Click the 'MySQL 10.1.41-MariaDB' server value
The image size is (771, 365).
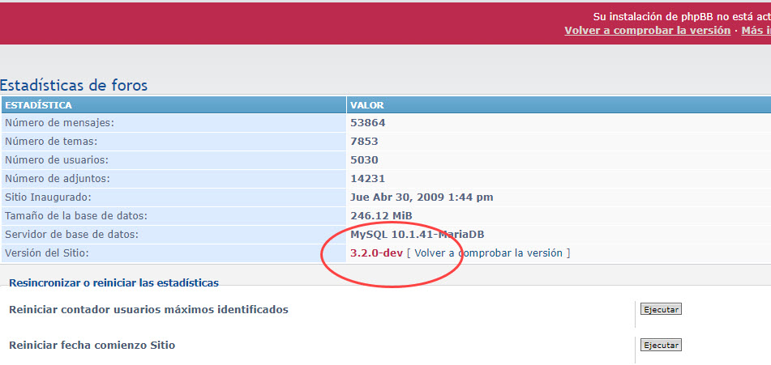(x=418, y=235)
